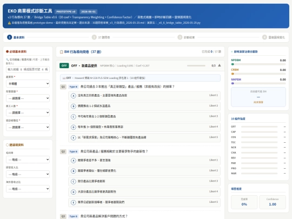Click the Likert 5 label in Q2
The height and width of the screenshot is (219, 292).
(x=214, y=202)
